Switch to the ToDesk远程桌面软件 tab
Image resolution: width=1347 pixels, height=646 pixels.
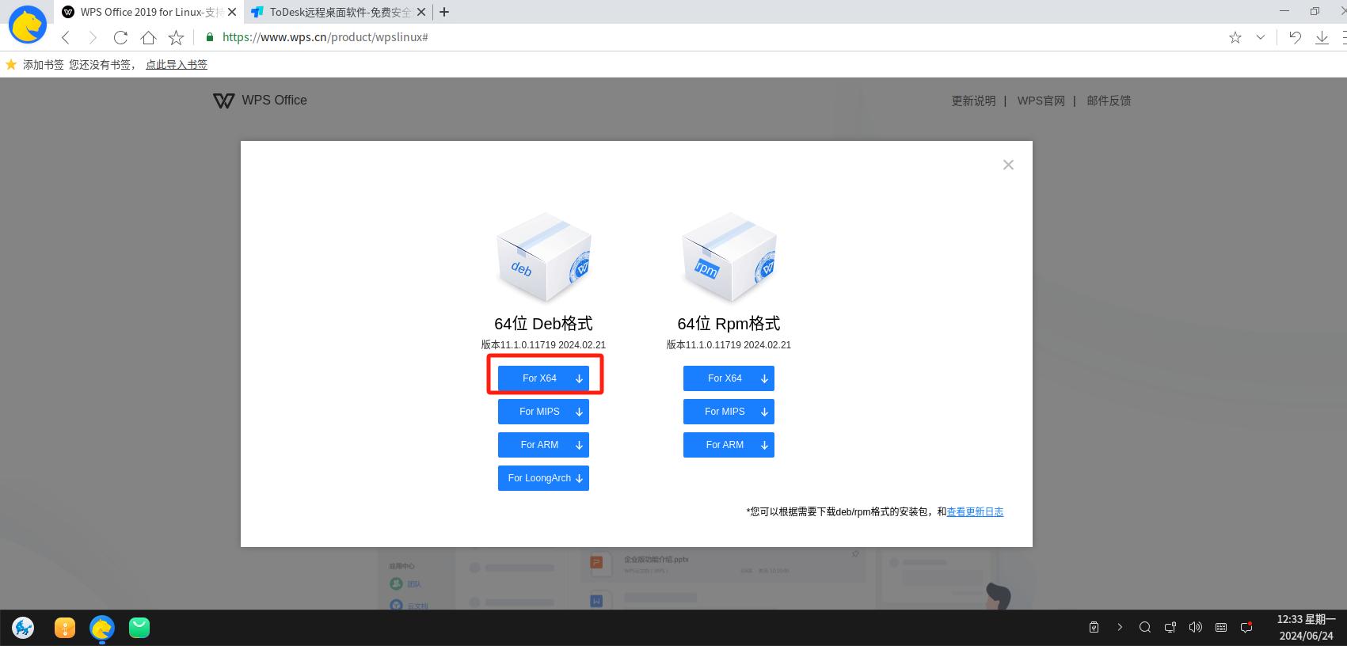[339, 12]
